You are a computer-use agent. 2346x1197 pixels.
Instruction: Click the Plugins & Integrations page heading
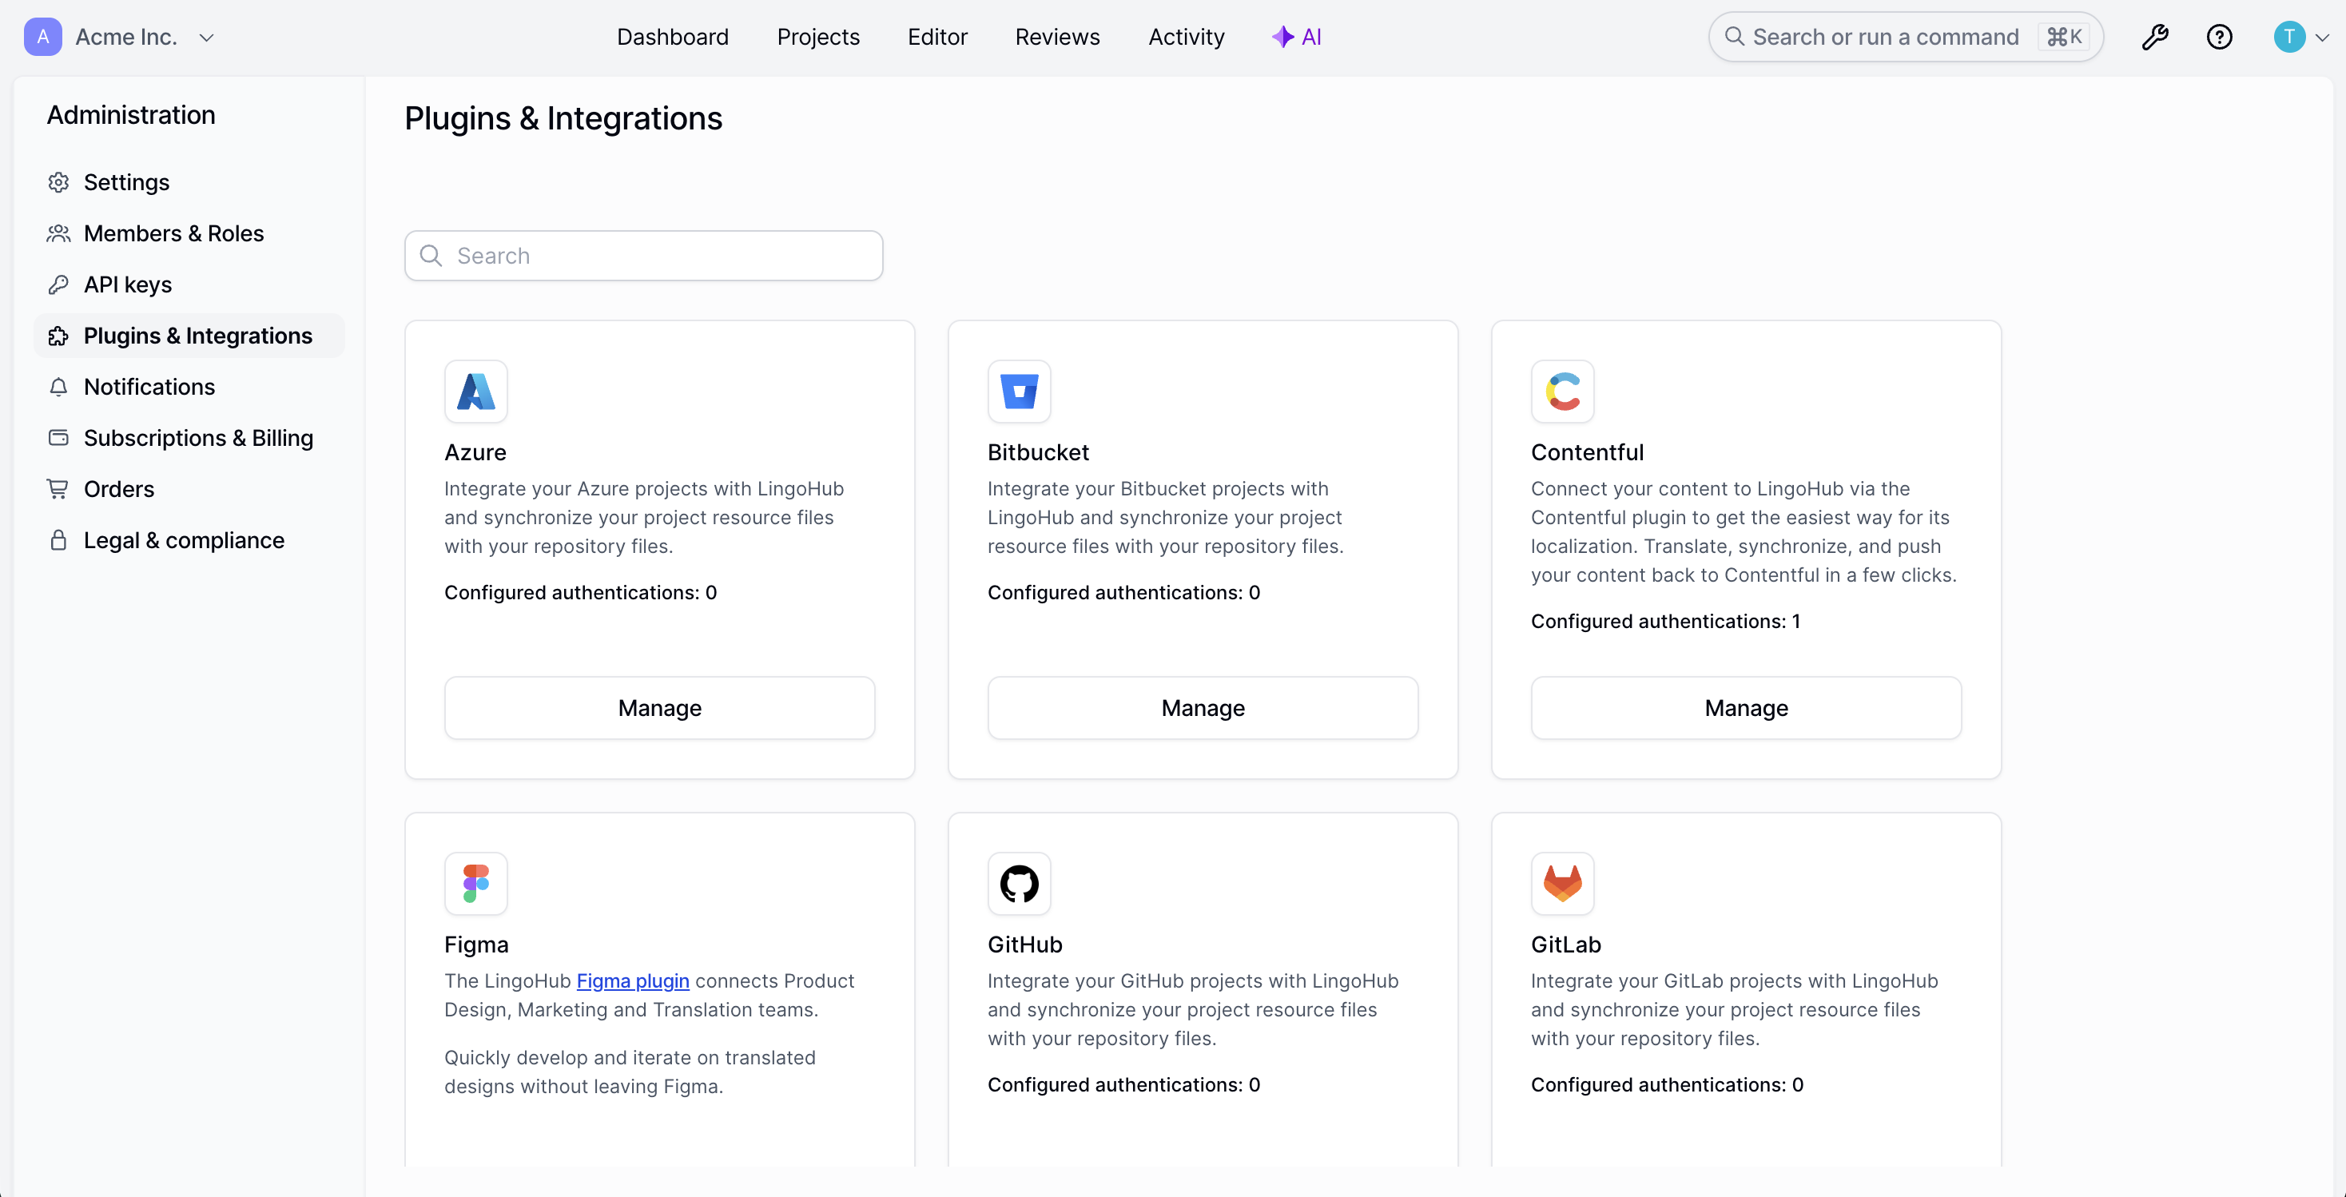point(563,118)
